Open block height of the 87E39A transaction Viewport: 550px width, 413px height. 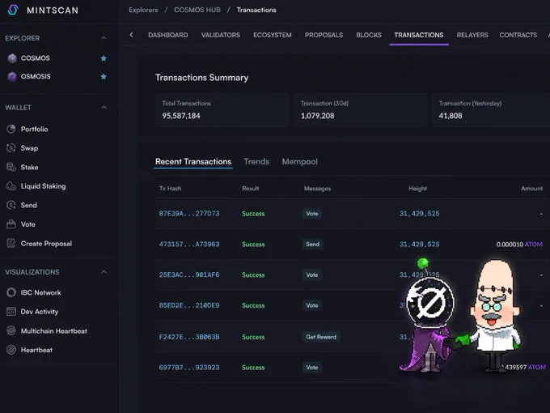coord(419,214)
